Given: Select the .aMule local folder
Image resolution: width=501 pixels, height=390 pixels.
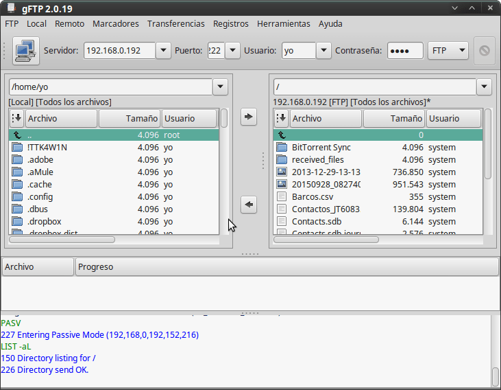Looking at the screenshot, I should tap(40, 172).
